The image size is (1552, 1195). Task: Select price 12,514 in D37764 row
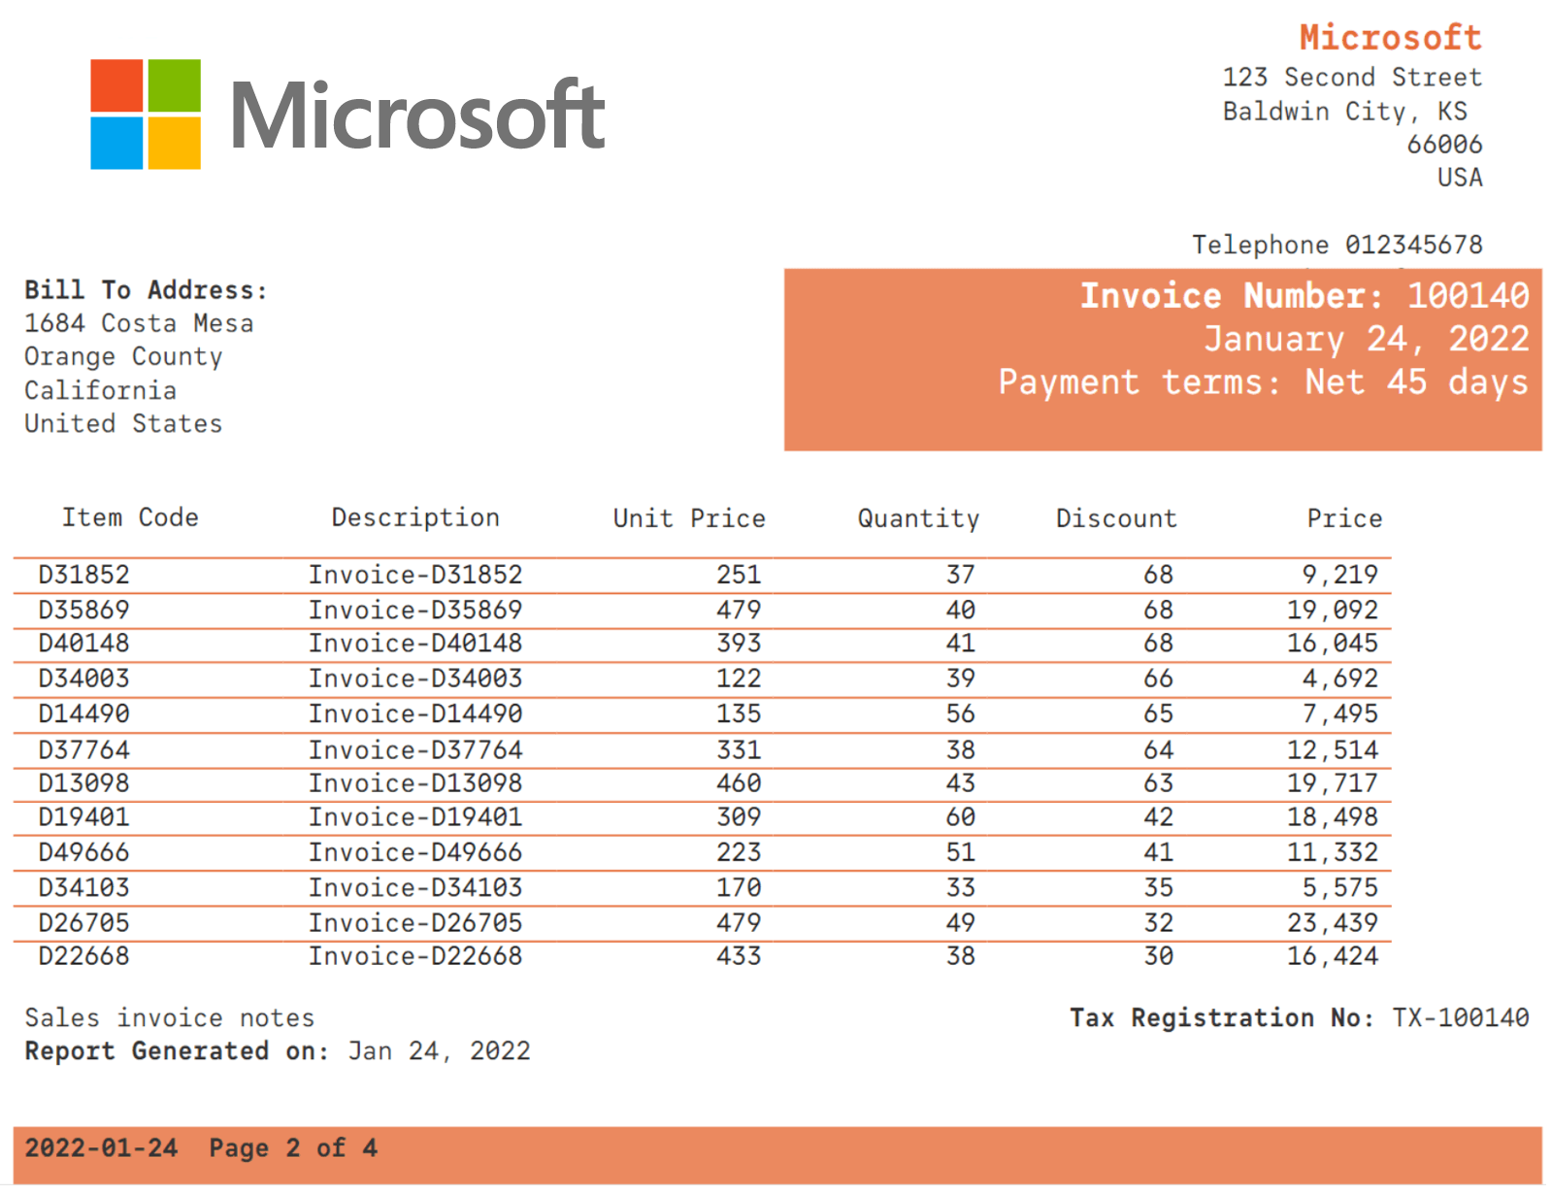(1333, 749)
